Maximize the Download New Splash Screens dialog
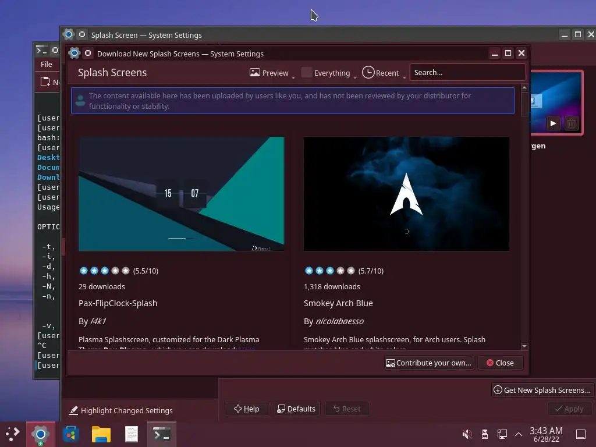 click(x=508, y=53)
